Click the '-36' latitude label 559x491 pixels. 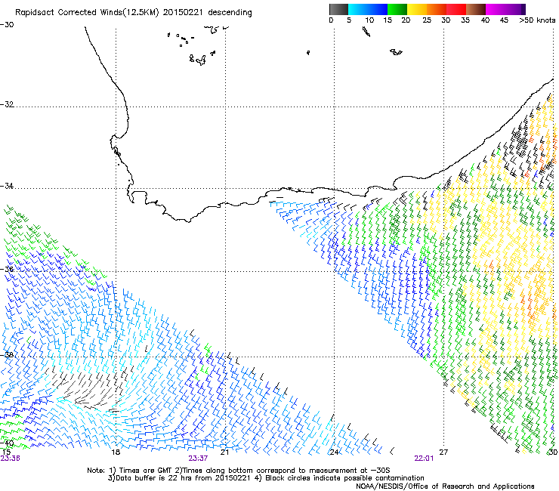point(7,269)
